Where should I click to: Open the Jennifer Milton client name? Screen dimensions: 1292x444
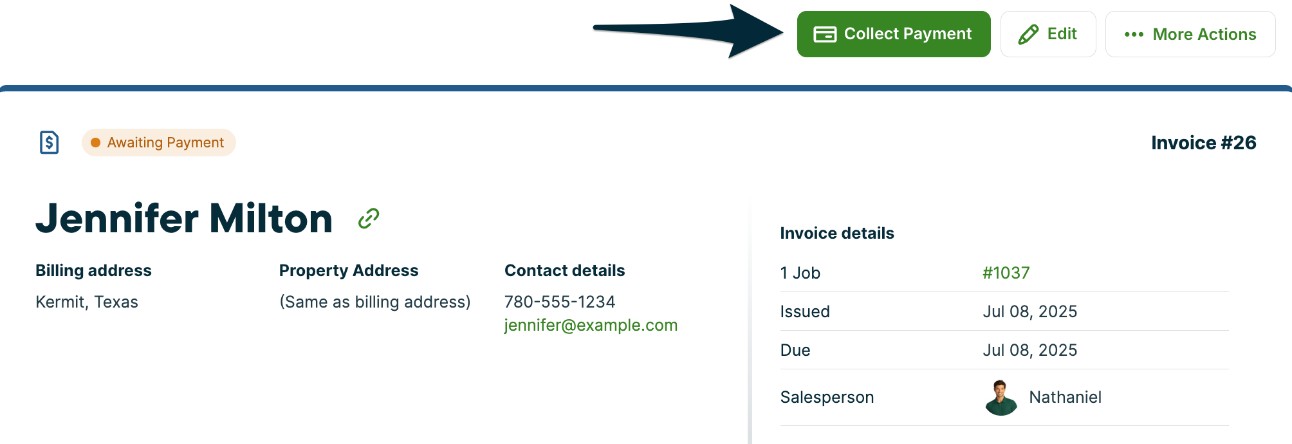184,219
